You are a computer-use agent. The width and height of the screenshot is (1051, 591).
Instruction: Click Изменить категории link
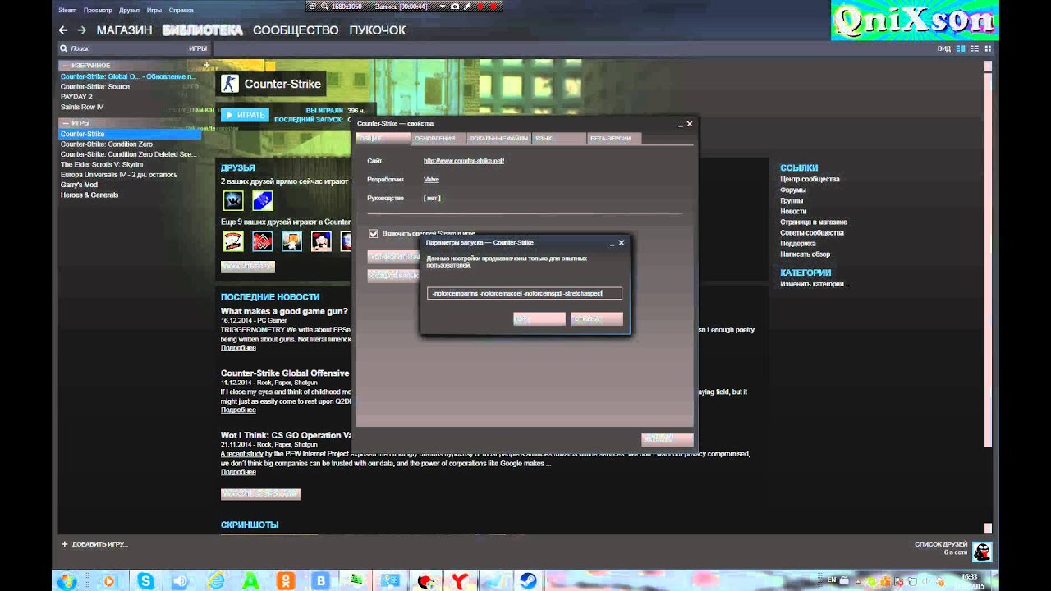click(815, 284)
